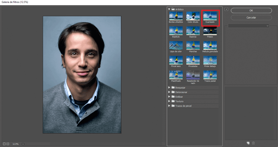The width and height of the screenshot is (278, 147).
Task: Apply the Bordes añadidos filter
Action: [176, 16]
